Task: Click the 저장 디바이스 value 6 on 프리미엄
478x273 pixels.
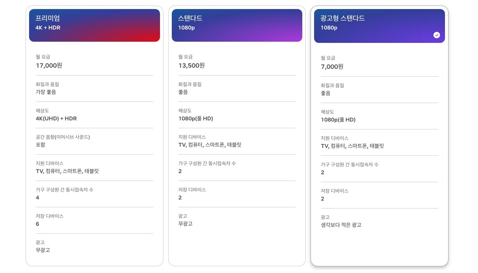Action: (37, 224)
